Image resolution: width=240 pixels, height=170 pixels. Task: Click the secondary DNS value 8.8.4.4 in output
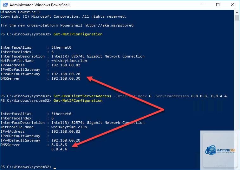59,149
